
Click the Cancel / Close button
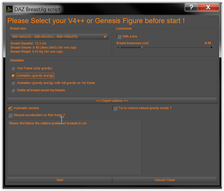(x=165, y=180)
